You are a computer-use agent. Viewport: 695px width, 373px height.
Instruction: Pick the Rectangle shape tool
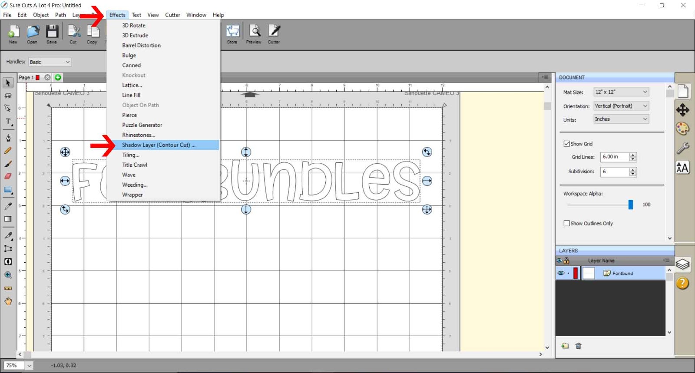[8, 190]
